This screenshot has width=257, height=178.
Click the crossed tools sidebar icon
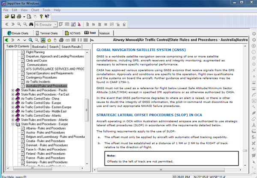(x=254, y=143)
